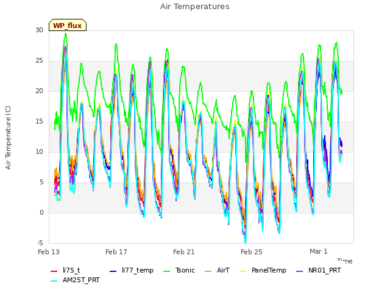Viewport: 390px width, 292px height.
Task: Click the 25 y-axis tick label
Action: coord(39,61)
